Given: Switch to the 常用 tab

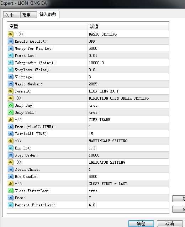Looking at the screenshot, I should point(28,15).
